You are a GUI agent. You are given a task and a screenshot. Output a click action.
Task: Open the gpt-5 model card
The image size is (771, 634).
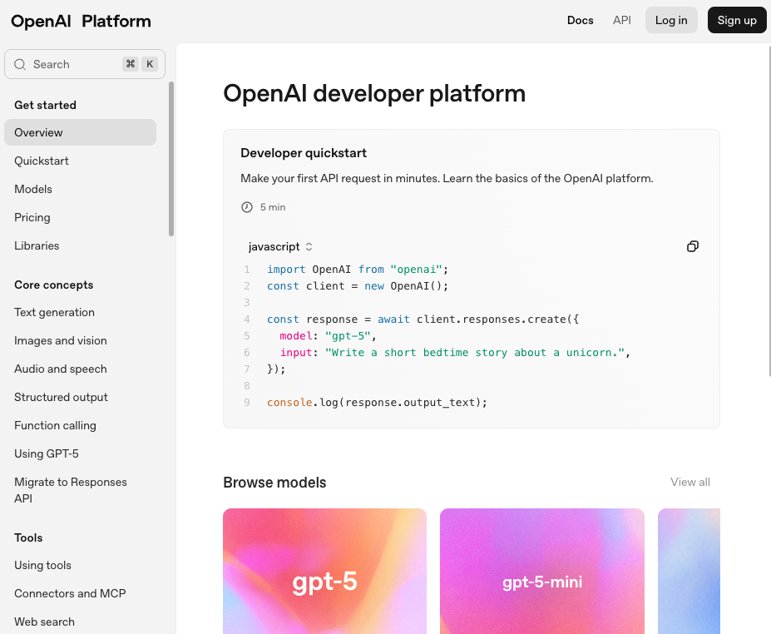pos(324,571)
